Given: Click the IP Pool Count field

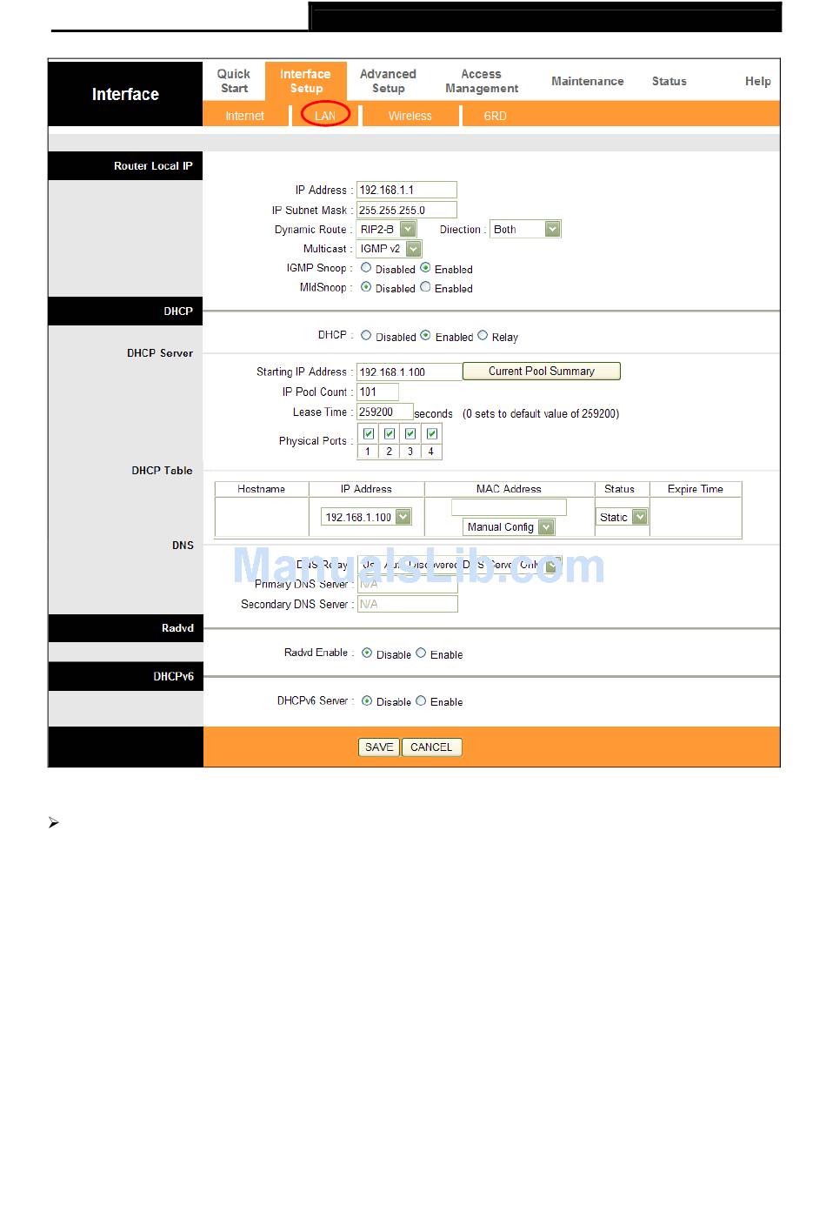Looking at the screenshot, I should pos(378,392).
